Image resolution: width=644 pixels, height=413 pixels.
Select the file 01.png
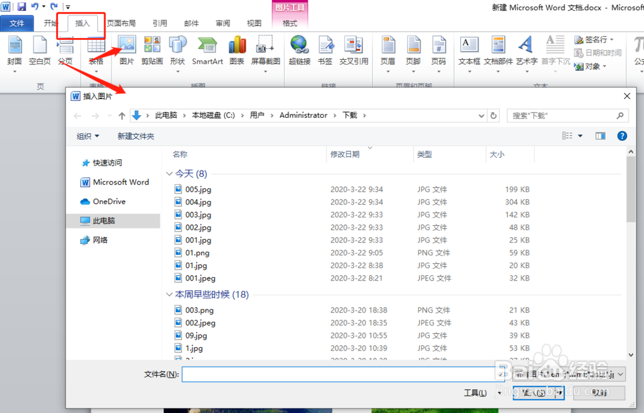(x=192, y=253)
